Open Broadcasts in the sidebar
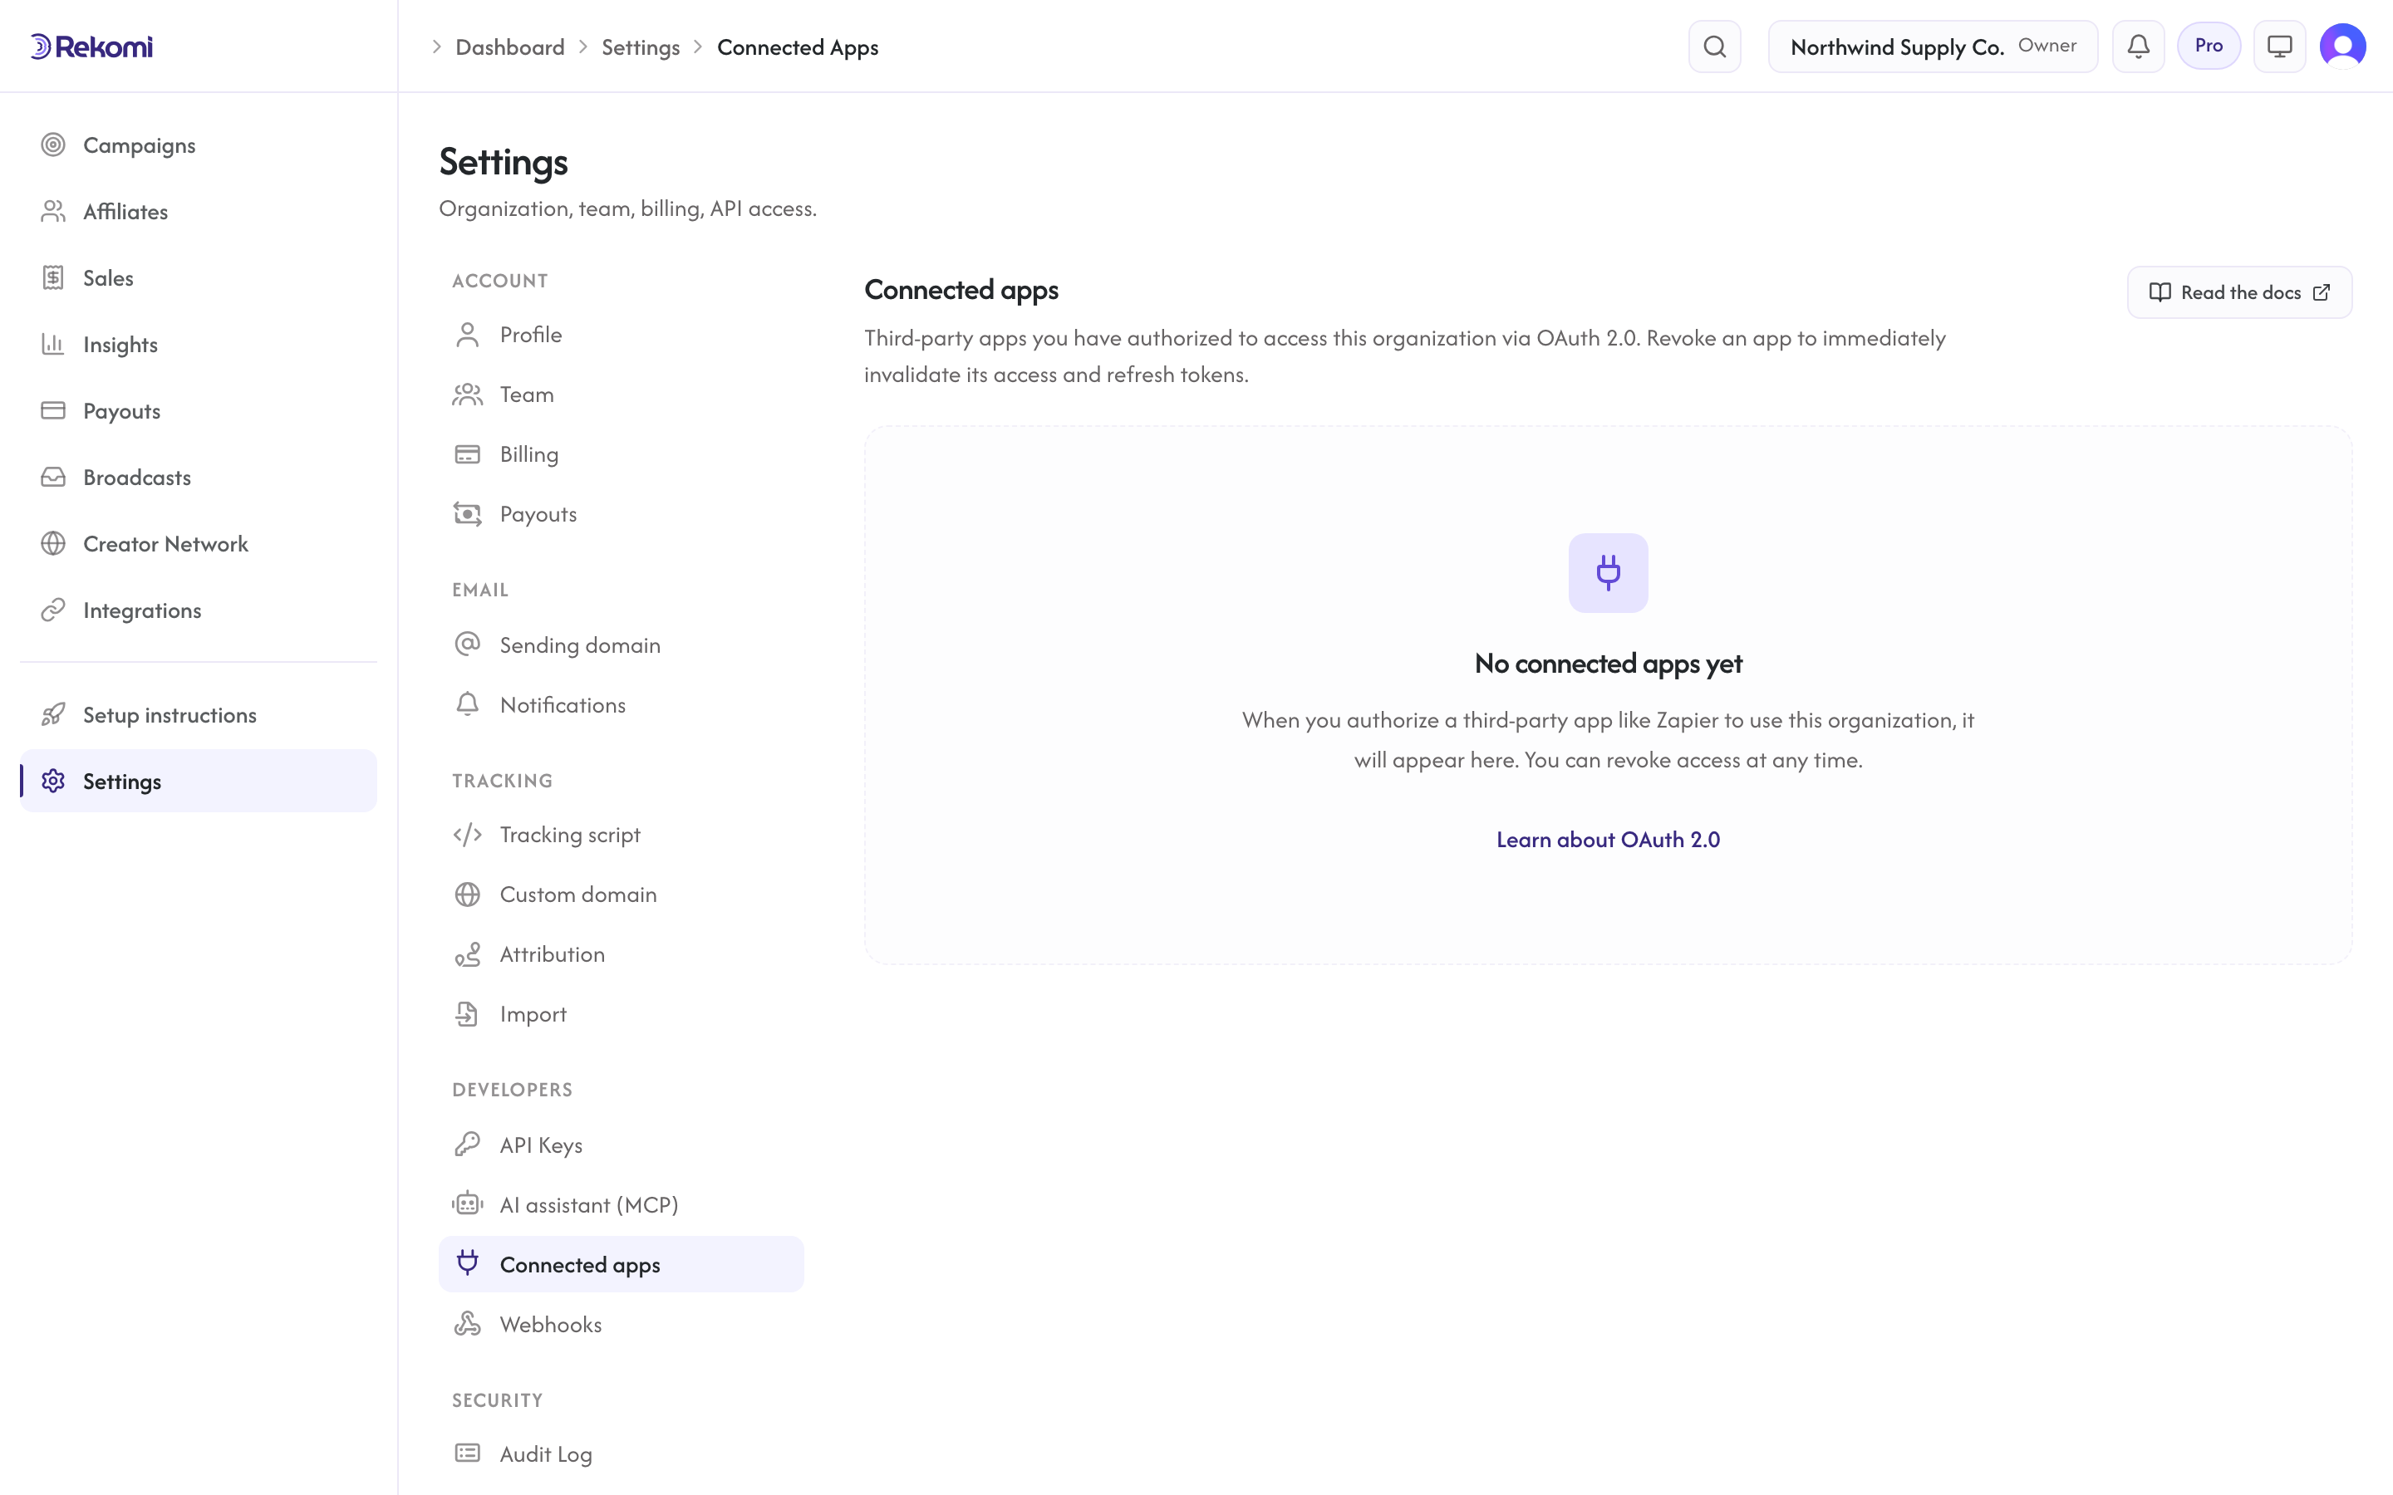This screenshot has width=2393, height=1495. [x=198, y=477]
